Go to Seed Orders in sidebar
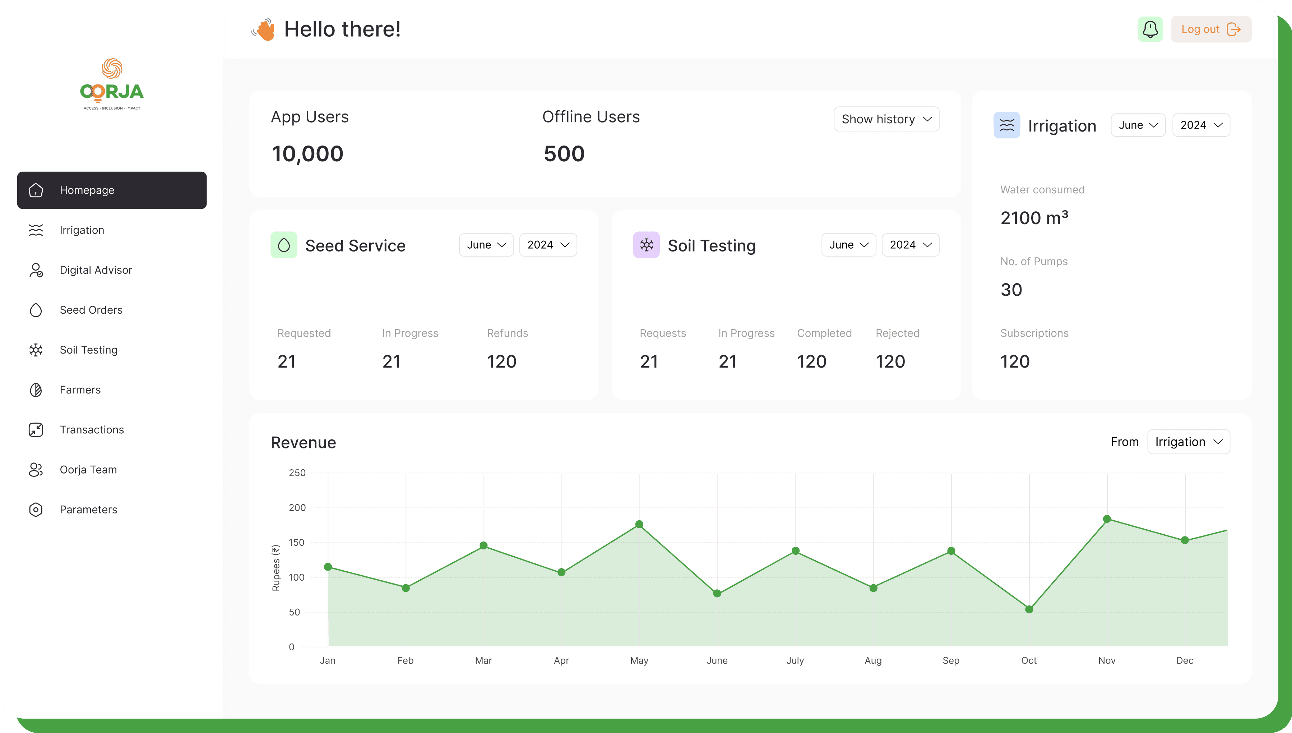The image size is (1292, 733). point(91,310)
